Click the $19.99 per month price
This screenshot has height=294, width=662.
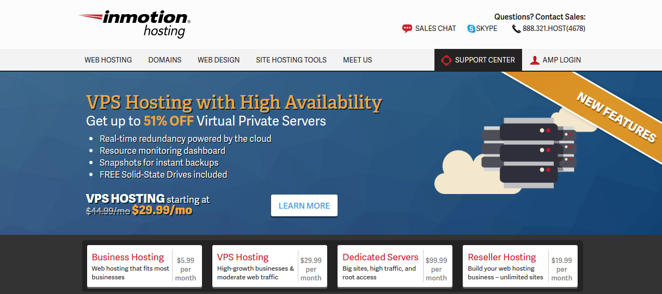(x=562, y=269)
